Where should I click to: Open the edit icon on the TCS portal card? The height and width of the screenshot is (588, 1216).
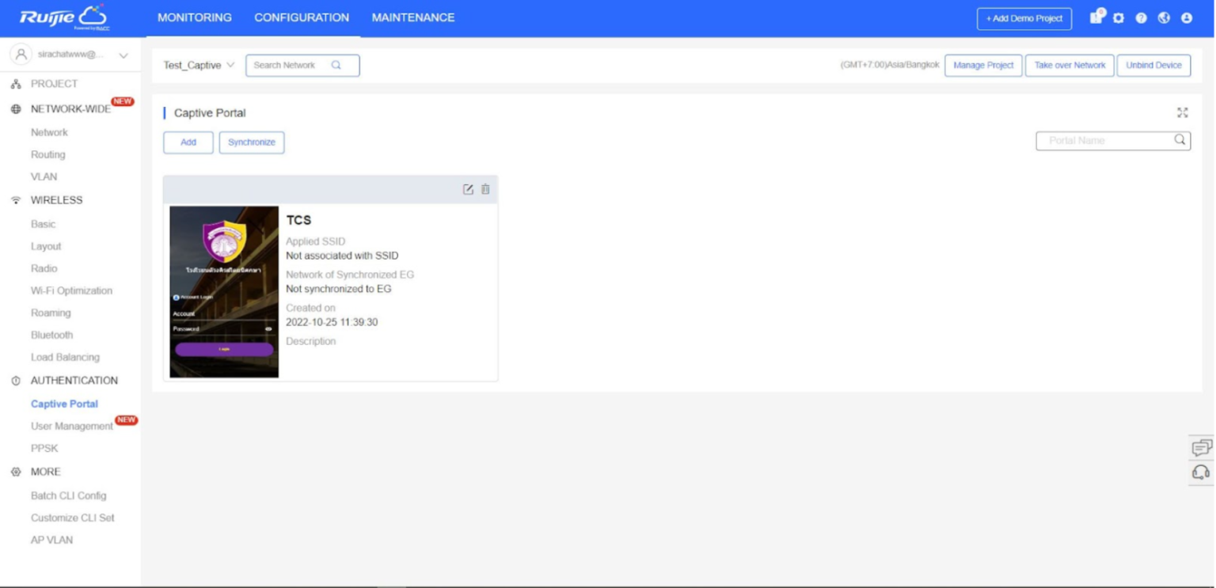point(469,189)
